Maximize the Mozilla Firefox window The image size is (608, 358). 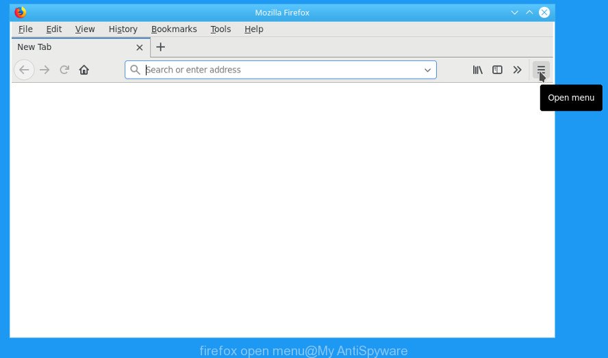click(529, 12)
